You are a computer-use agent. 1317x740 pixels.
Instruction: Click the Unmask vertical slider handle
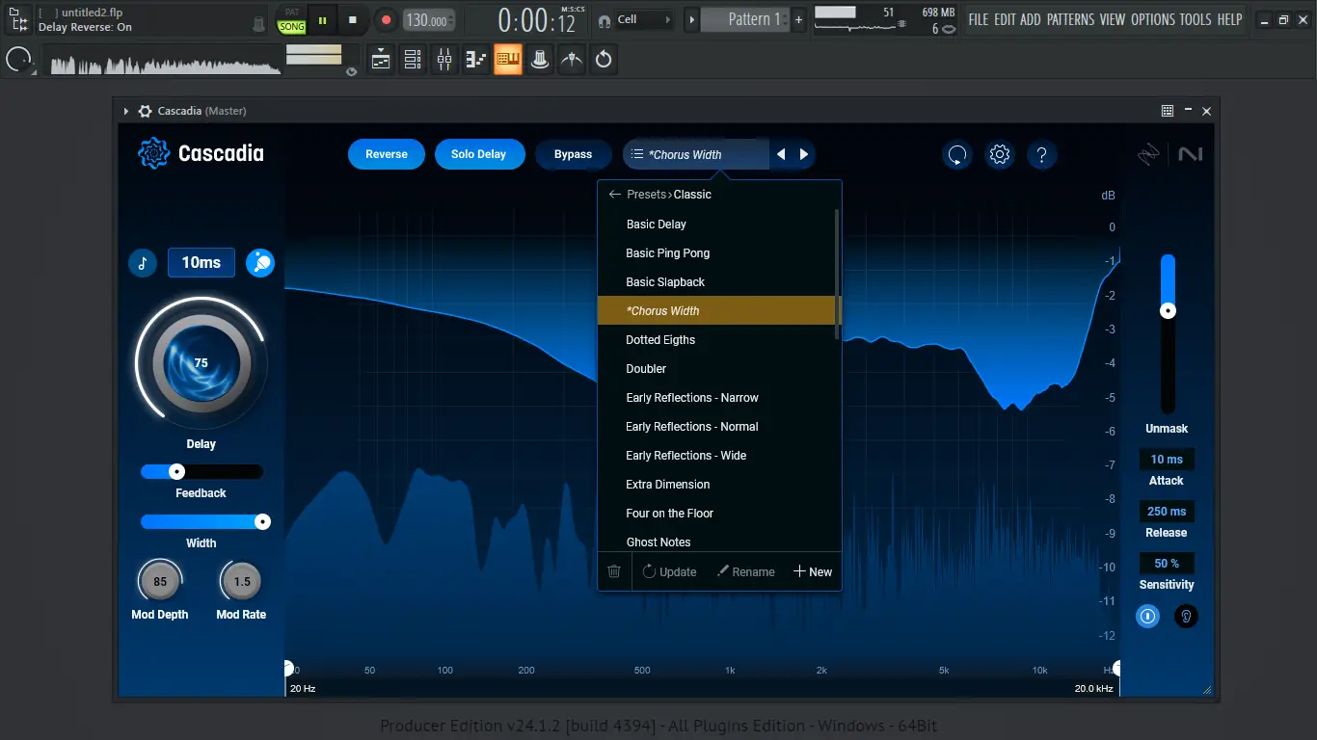pos(1168,310)
